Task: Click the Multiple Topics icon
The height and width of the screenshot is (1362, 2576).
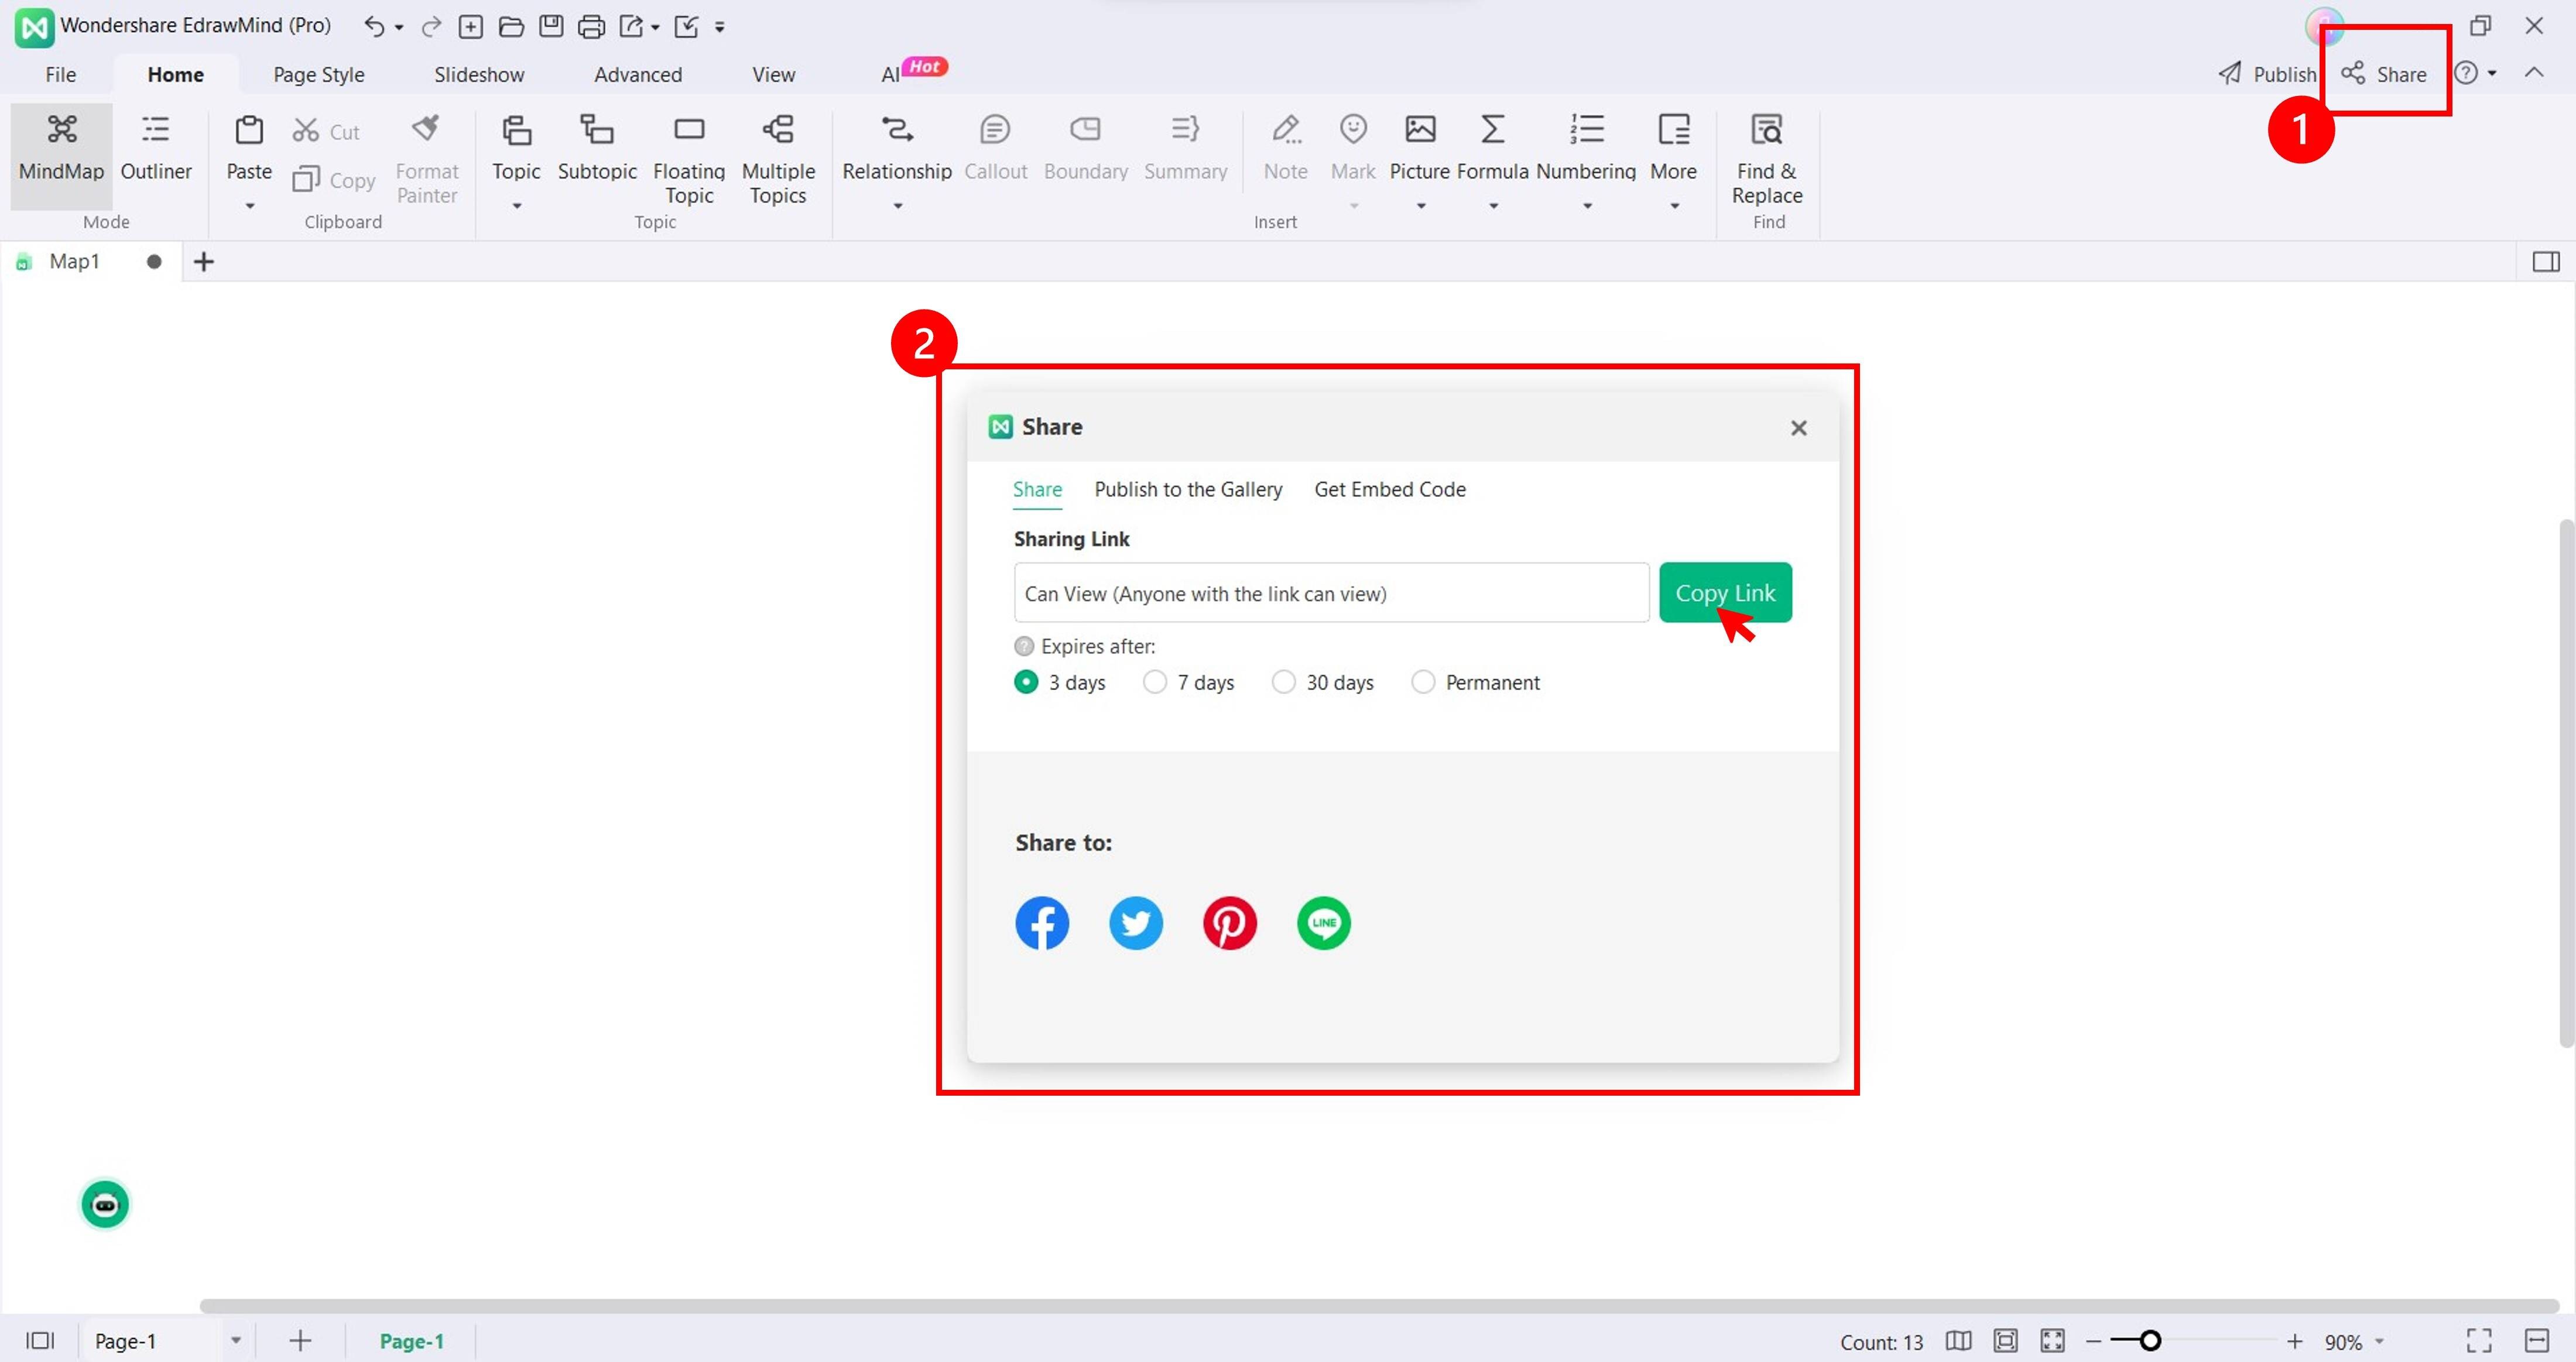Action: 778,130
